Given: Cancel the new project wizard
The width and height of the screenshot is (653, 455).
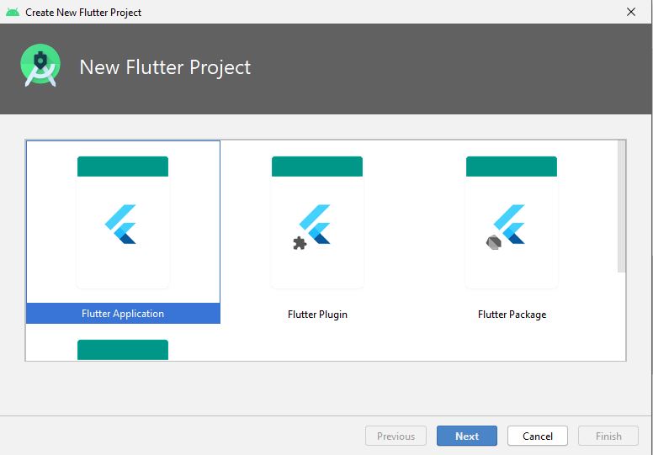Looking at the screenshot, I should [537, 436].
